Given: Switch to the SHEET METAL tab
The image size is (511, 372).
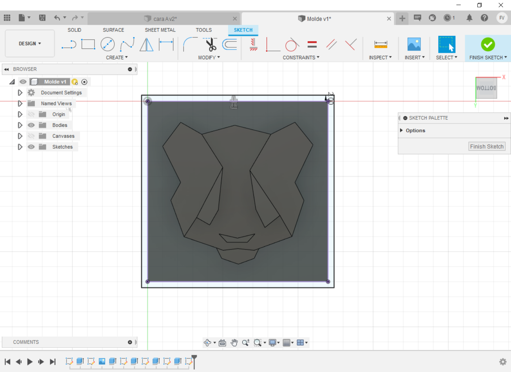Looking at the screenshot, I should tap(160, 30).
